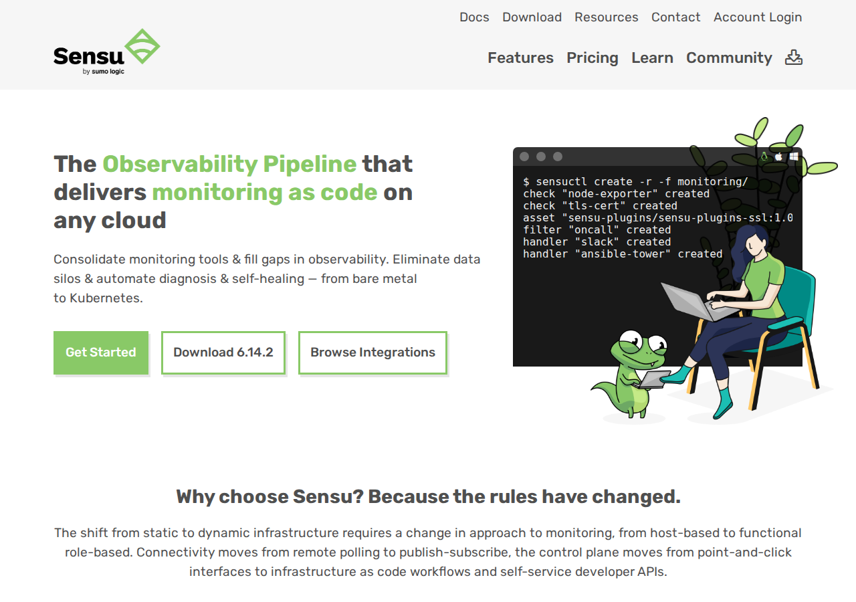856x602 pixels.
Task: Click terminal line 'check "node-exporter" created'
Action: pos(616,194)
